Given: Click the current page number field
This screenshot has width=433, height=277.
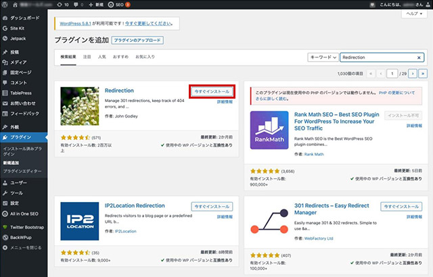Looking at the screenshot, I should [392, 74].
